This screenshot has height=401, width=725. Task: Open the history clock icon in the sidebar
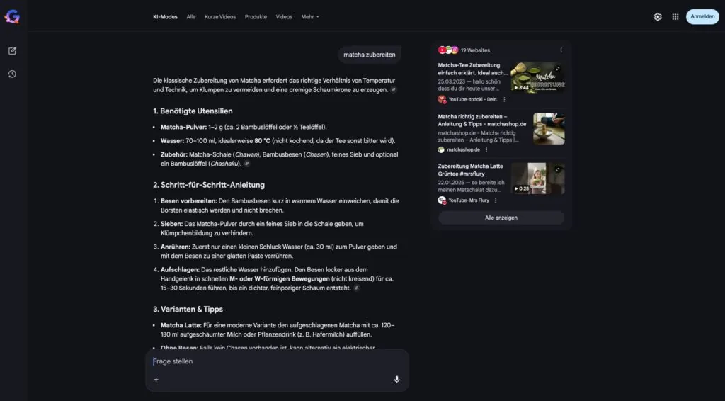tap(13, 74)
